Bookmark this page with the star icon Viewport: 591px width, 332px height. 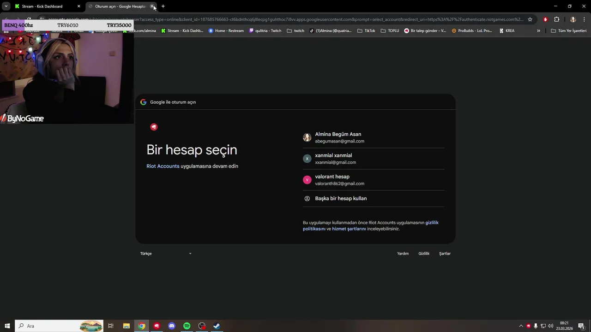pyautogui.click(x=530, y=19)
